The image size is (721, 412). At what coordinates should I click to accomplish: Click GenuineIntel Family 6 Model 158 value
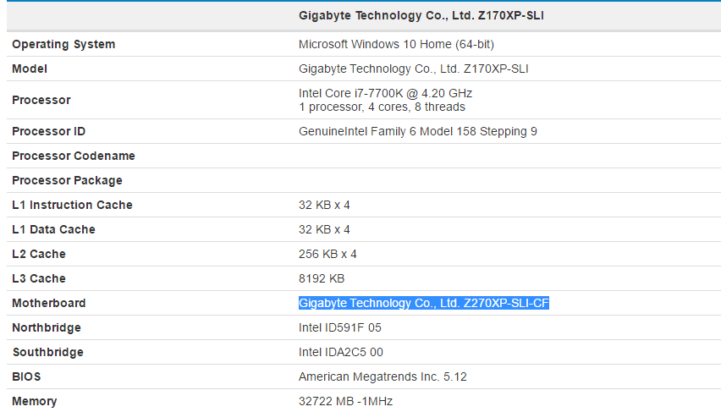click(417, 131)
